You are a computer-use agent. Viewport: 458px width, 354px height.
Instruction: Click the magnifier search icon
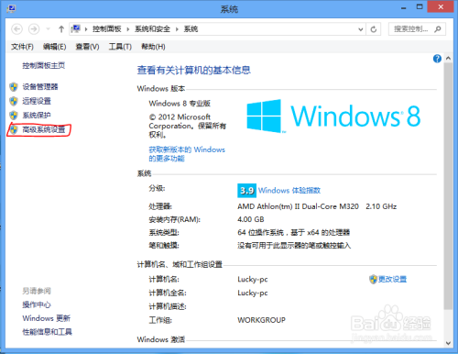point(438,29)
